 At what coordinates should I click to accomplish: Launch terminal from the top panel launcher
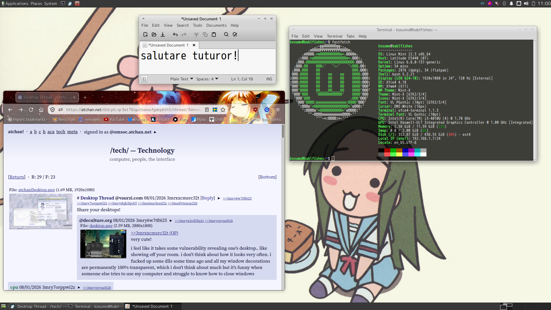(x=63, y=3)
